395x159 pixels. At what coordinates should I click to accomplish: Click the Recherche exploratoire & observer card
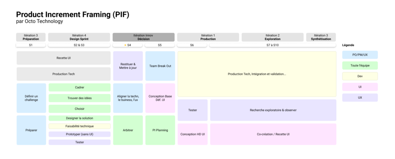coord(273,110)
